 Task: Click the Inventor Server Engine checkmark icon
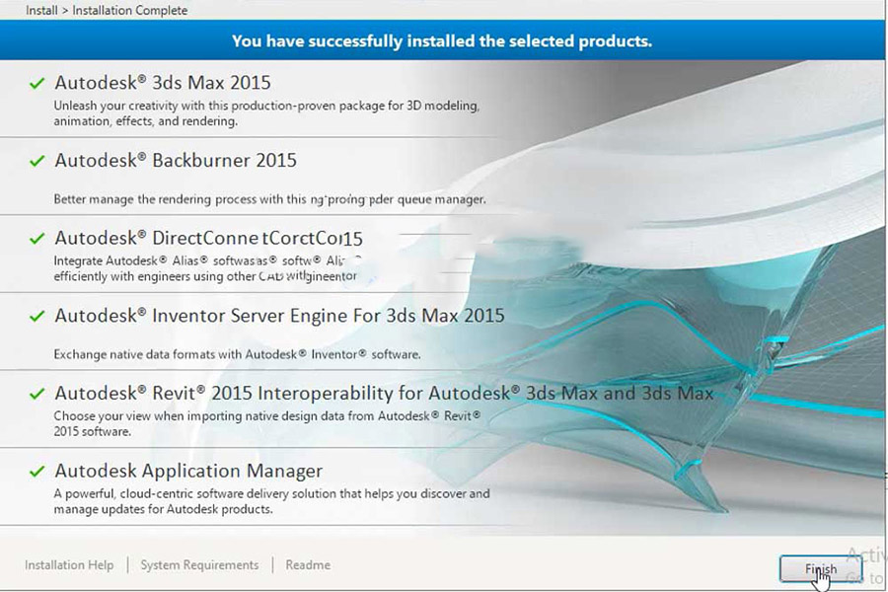click(37, 317)
